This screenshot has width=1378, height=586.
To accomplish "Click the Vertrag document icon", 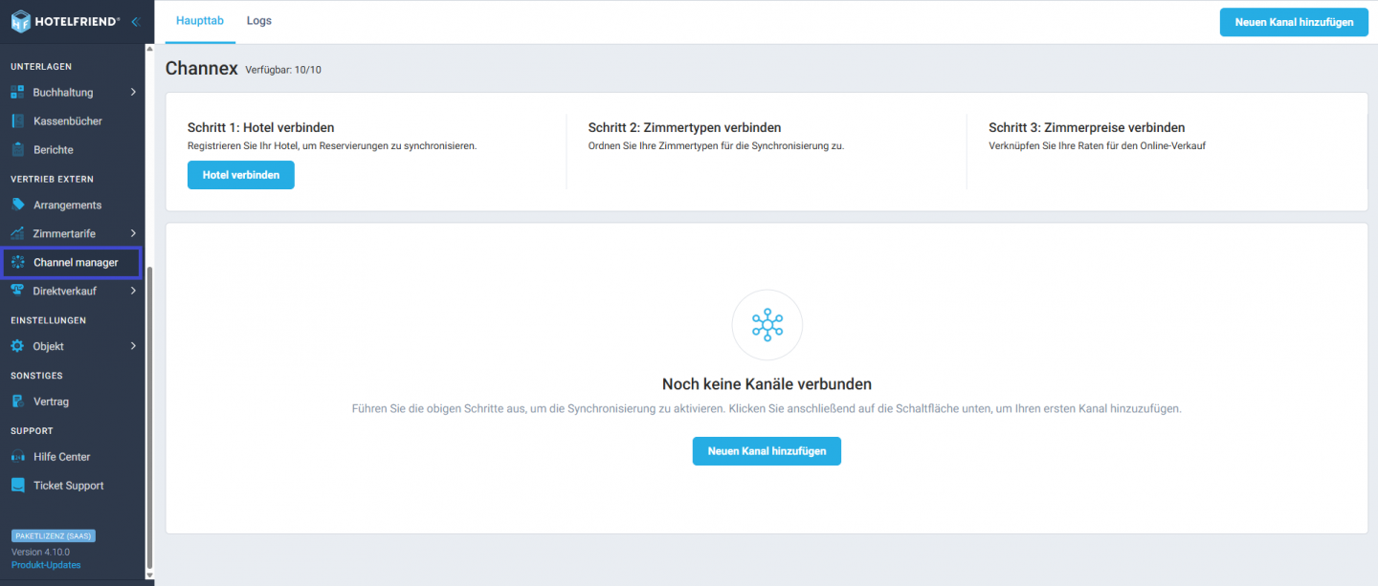I will coord(17,402).
